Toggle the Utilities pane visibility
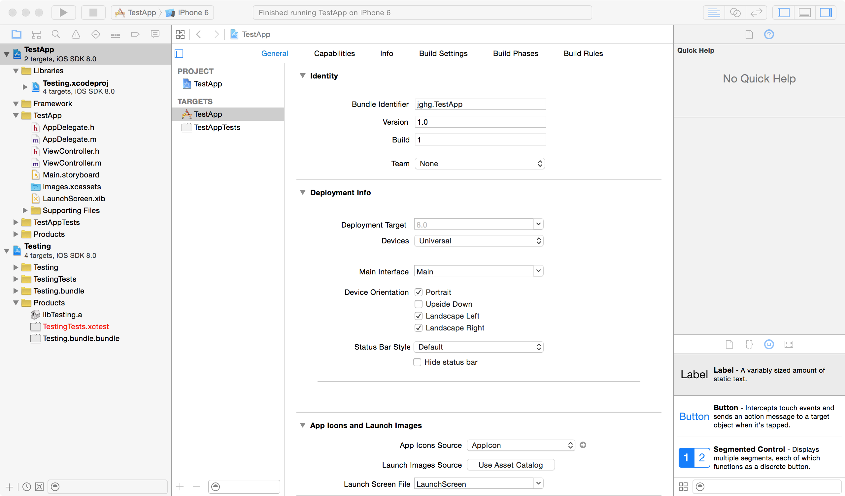The width and height of the screenshot is (845, 496). point(826,13)
